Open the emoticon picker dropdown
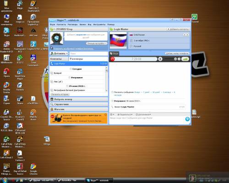The image size is (229, 183). (112, 114)
